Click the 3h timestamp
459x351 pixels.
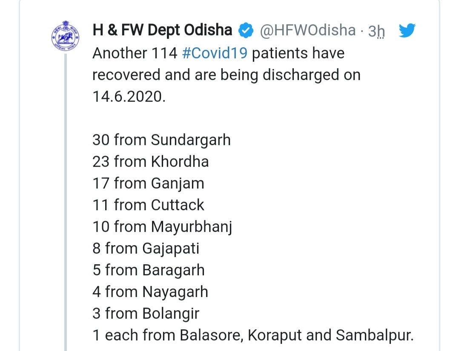[376, 31]
